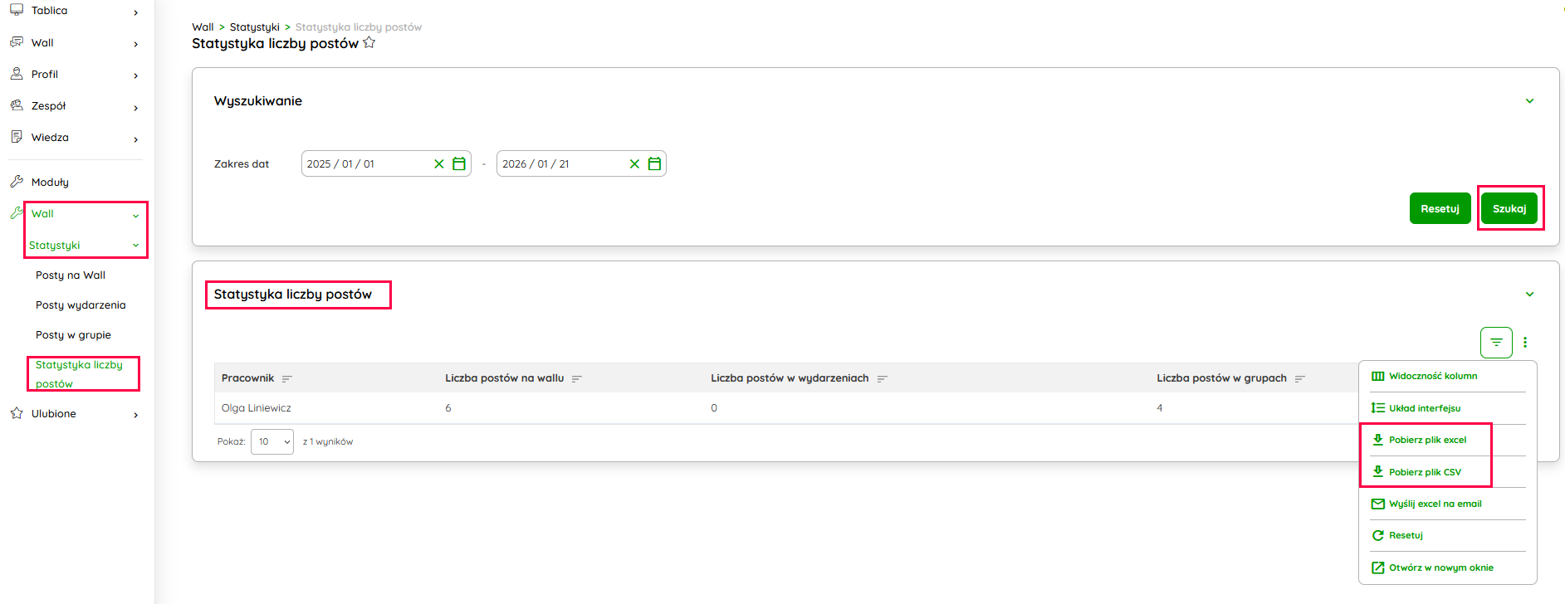Sort by Pracownik column icon
Image resolution: width=1565 pixels, height=604 pixels.
coord(287,379)
